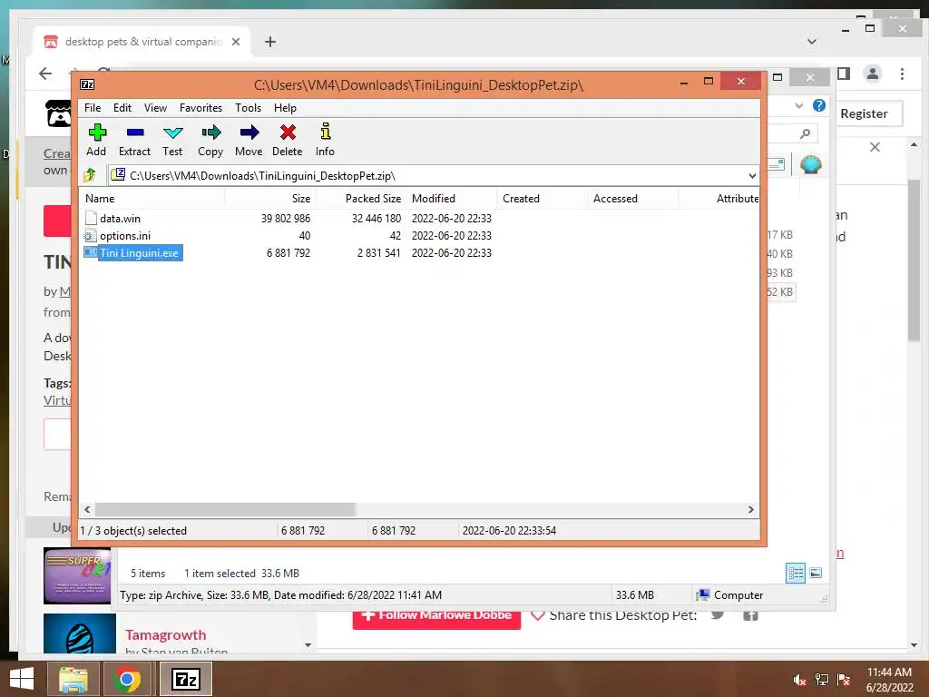Open the Help menu
929x697 pixels.
click(285, 108)
